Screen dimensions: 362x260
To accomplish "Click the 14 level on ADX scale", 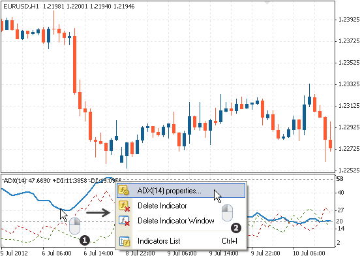I will click(x=340, y=229).
